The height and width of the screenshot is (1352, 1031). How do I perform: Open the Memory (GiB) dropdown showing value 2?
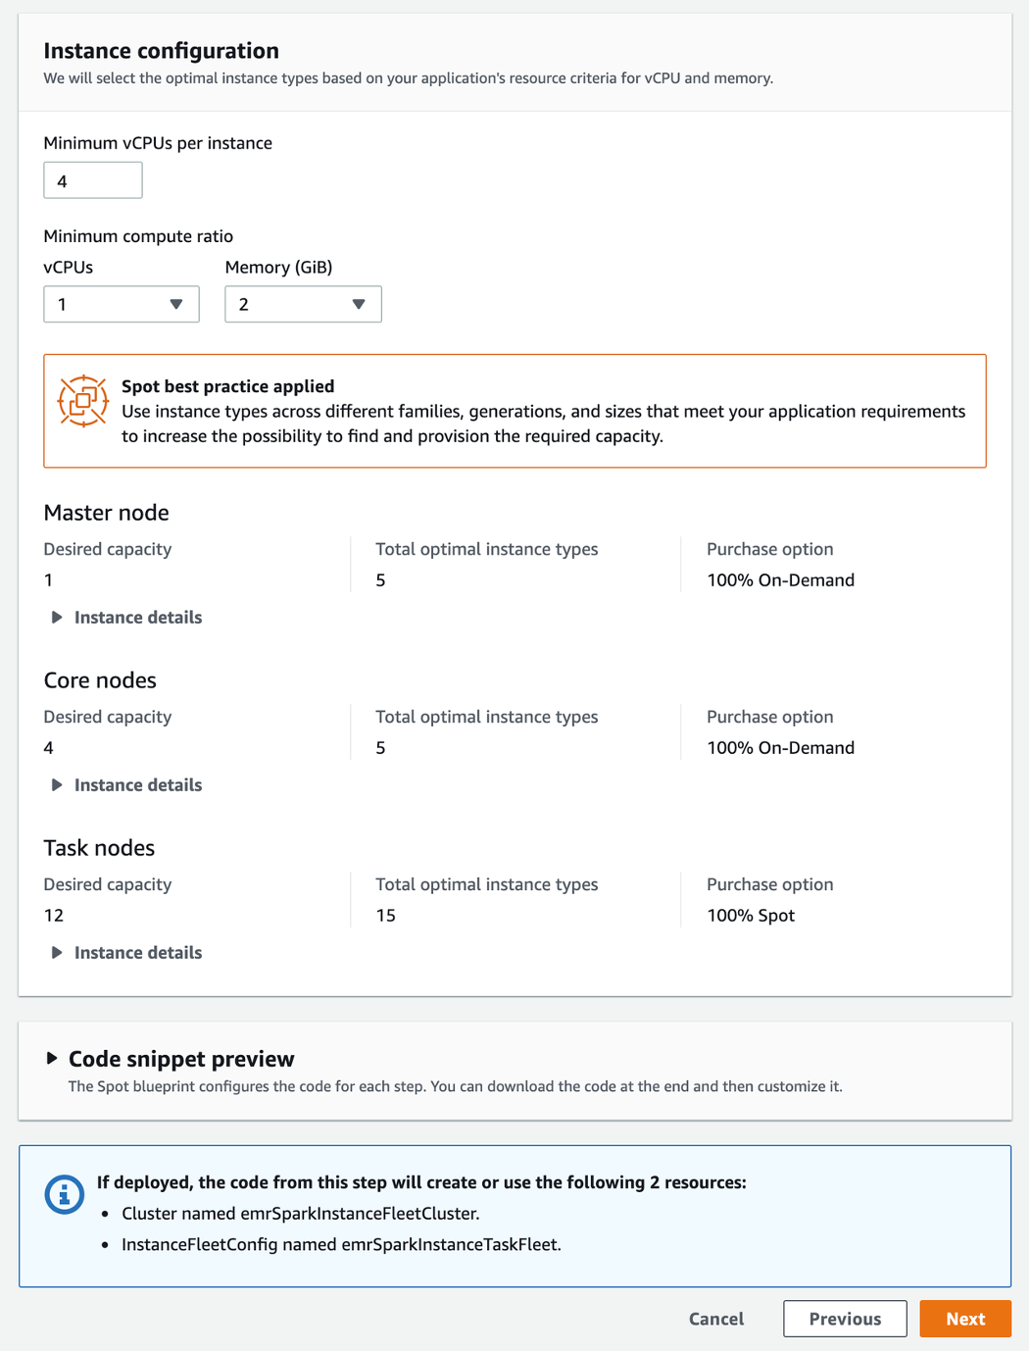pos(302,304)
